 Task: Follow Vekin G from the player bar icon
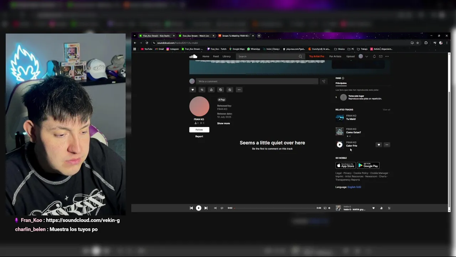pos(381,208)
